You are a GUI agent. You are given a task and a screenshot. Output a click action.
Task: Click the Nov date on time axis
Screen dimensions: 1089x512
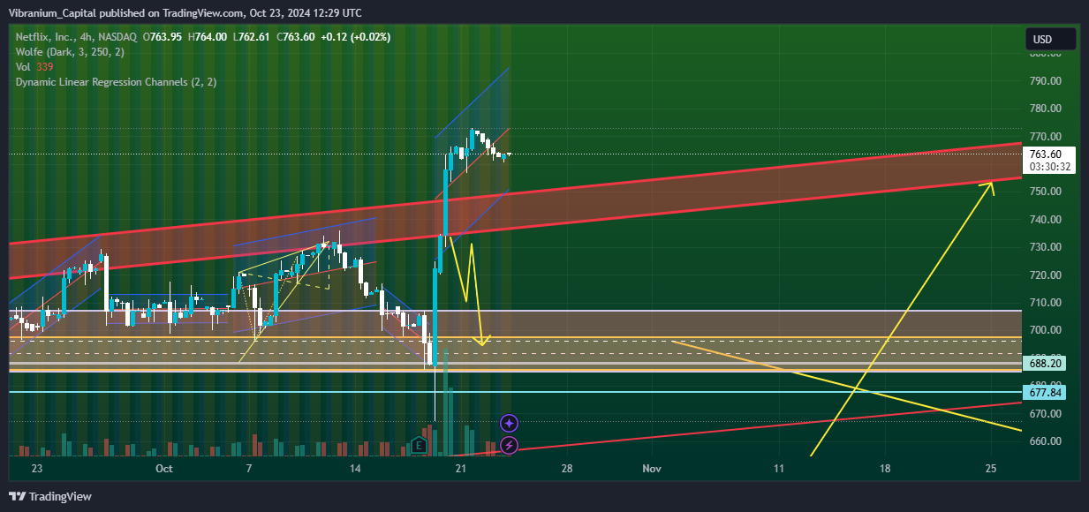coord(652,468)
